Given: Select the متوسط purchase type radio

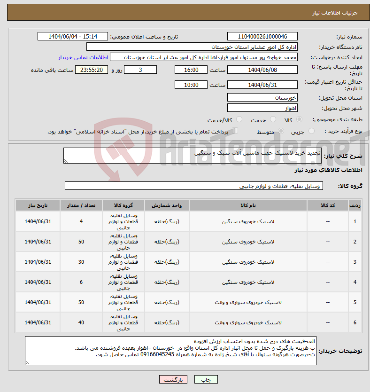Looking at the screenshot, I should pos(281,131).
